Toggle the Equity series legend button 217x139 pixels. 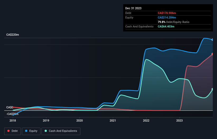pyautogui.click(x=31, y=131)
